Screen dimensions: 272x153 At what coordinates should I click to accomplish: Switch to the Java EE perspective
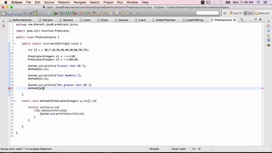pos(235,13)
